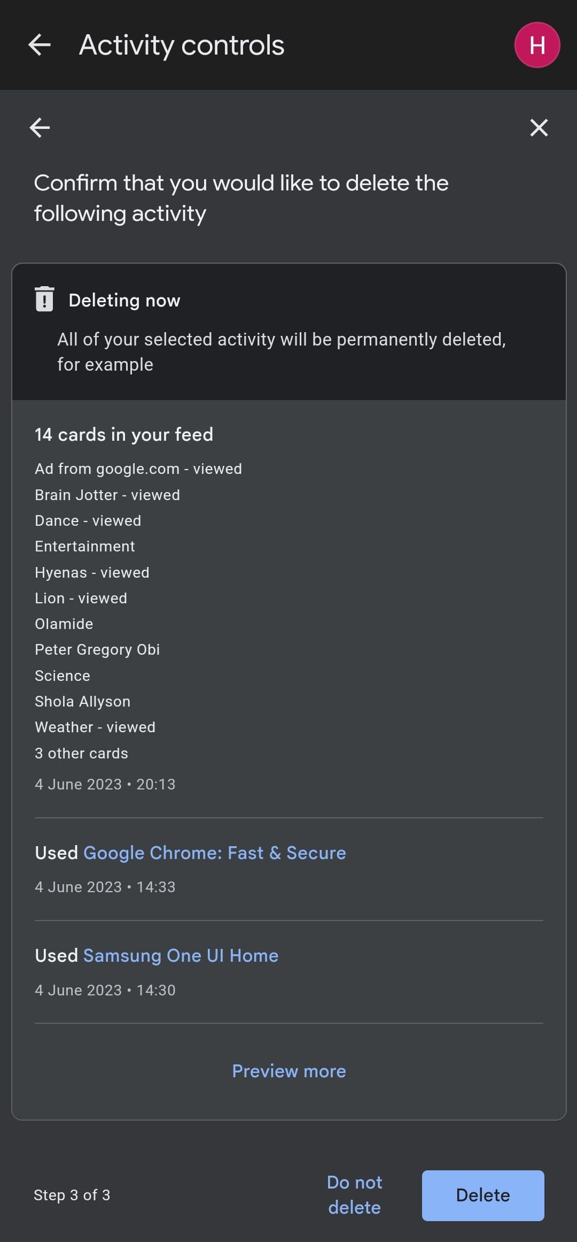Tap the Brain Jotter - viewed entry
Image resolution: width=577 pixels, height=1242 pixels.
[x=107, y=495]
